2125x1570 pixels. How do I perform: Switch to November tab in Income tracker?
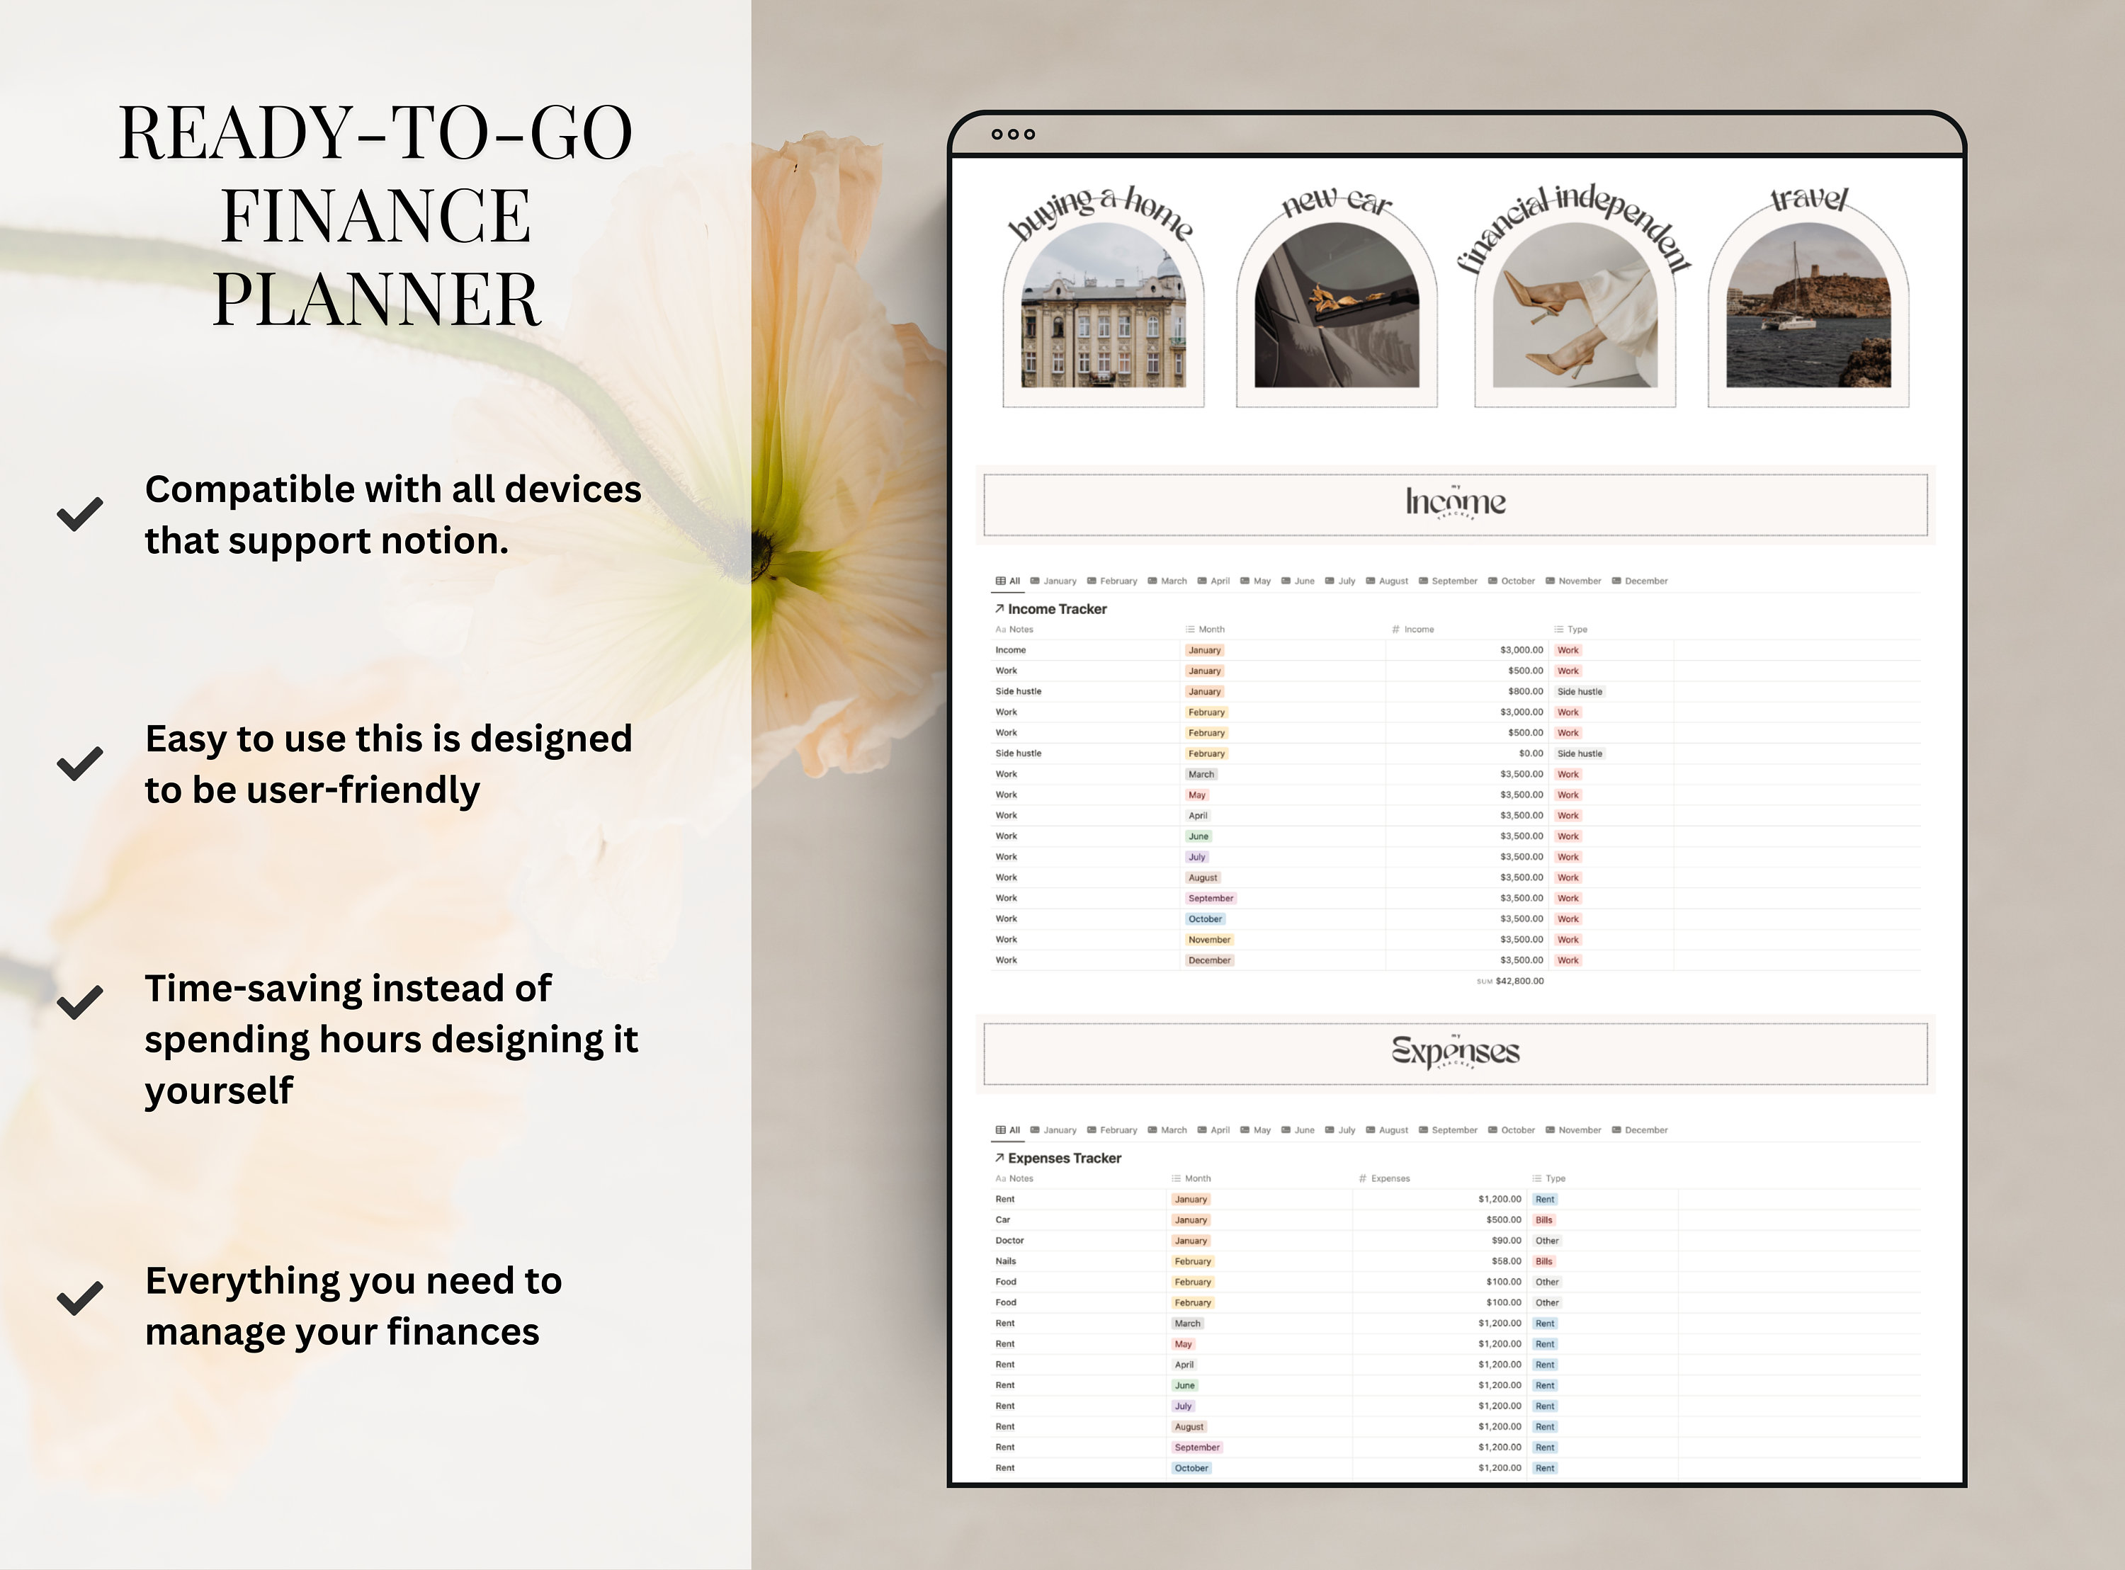click(x=1572, y=581)
